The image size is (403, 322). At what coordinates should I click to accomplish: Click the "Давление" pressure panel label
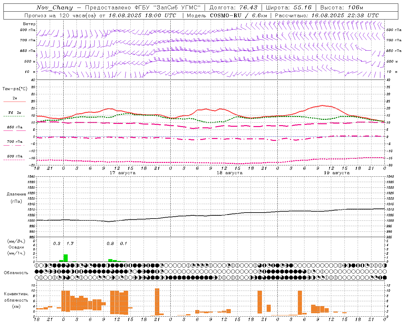(x=16, y=194)
